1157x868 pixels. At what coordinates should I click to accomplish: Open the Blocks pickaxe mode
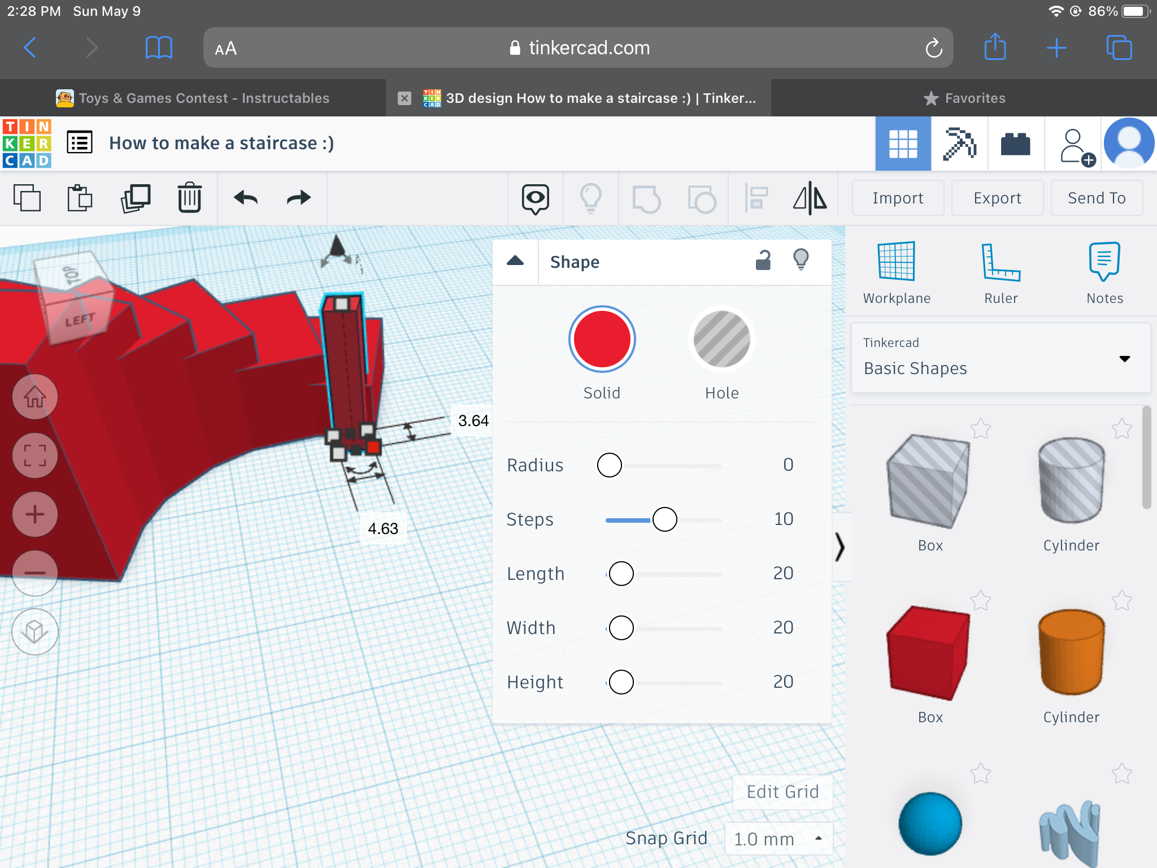[959, 144]
